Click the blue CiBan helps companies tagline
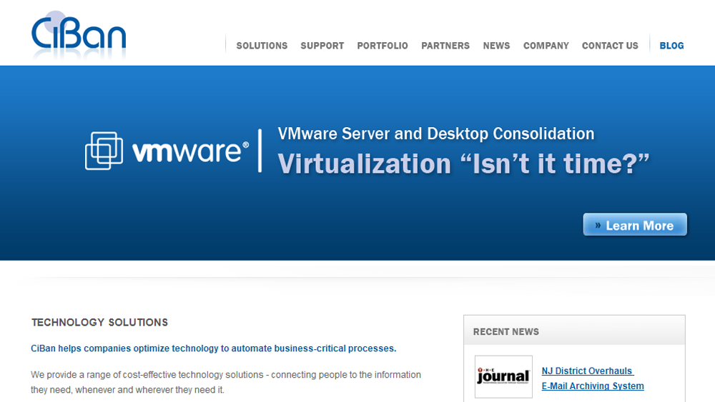This screenshot has width=715, height=402. click(213, 348)
